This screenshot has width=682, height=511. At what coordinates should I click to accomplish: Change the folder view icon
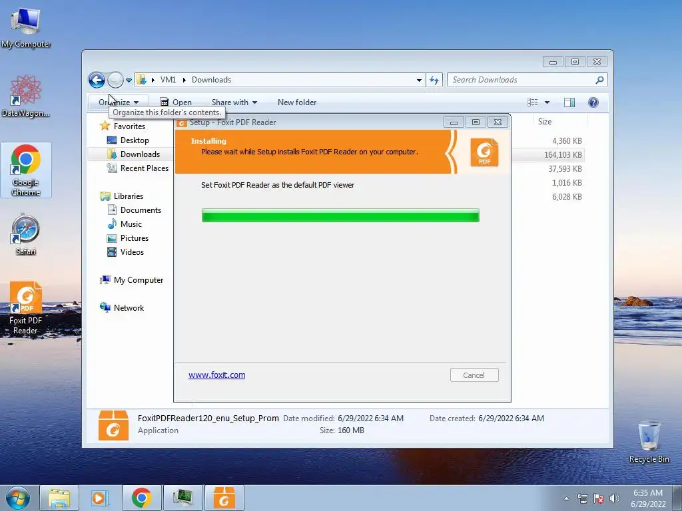tap(533, 102)
